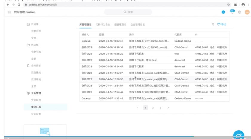Open the Chrome profile account icon
Screen dimensions: 251x139
(243, 5)
